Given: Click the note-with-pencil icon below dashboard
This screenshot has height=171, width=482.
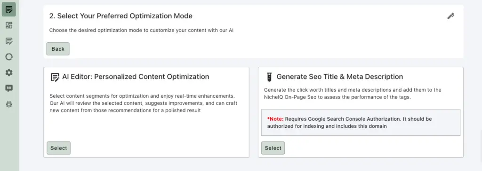Looking at the screenshot, I should 9,41.
